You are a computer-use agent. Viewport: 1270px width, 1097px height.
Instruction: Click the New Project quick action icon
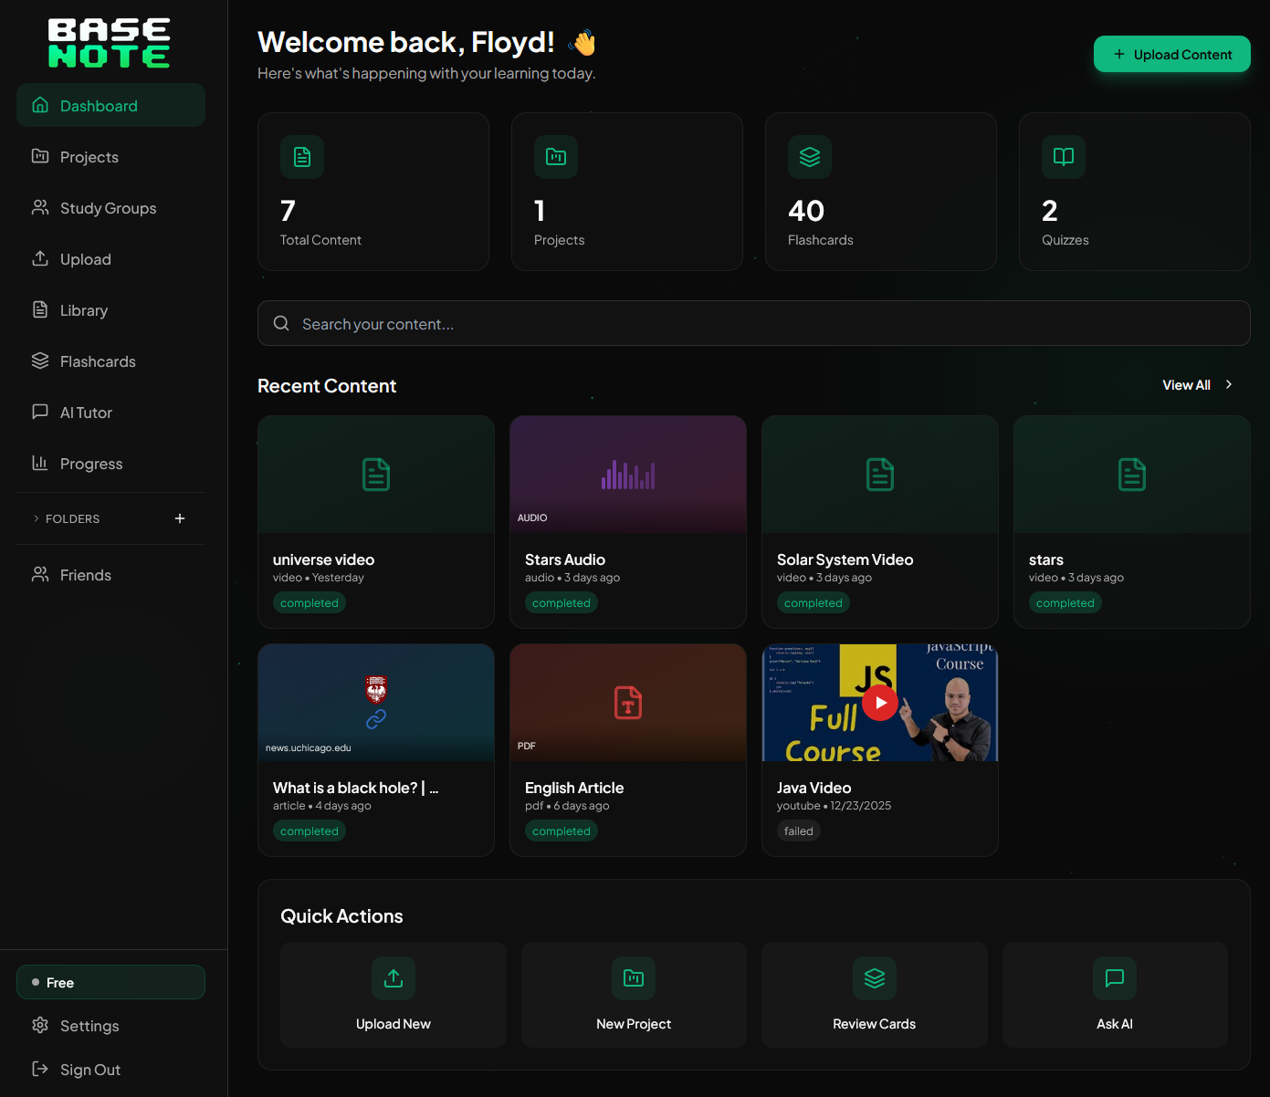634,977
